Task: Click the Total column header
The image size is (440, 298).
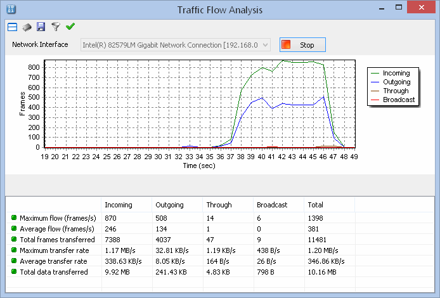Action: [316, 205]
